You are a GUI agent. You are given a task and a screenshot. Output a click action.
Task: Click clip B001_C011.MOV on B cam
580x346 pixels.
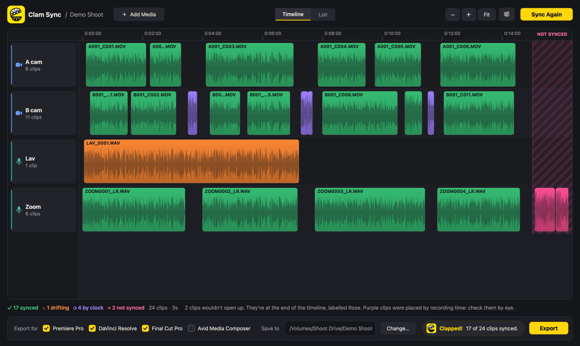pos(479,113)
